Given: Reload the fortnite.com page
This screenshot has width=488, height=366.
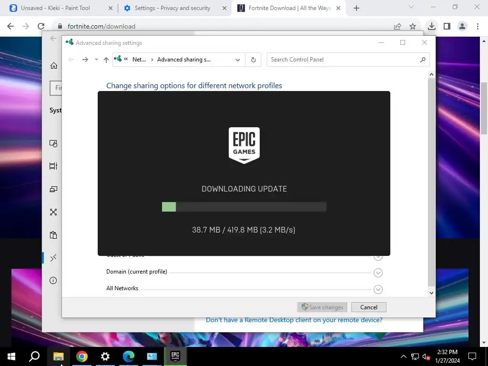Looking at the screenshot, I should 41,26.
